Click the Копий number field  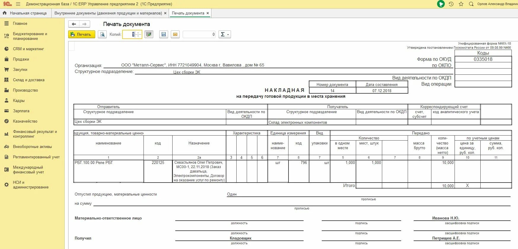coord(129,35)
